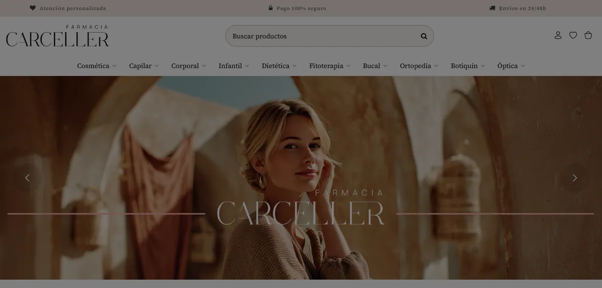The width and height of the screenshot is (602, 288).
Task: Expand the Bucal dropdown chevron
Action: 385,66
